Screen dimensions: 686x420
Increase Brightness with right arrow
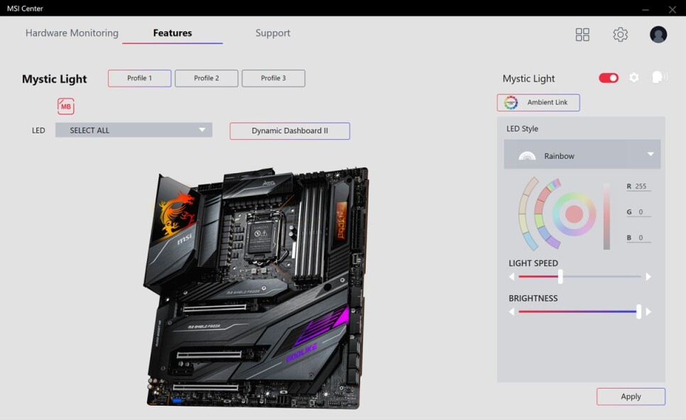pyautogui.click(x=648, y=311)
